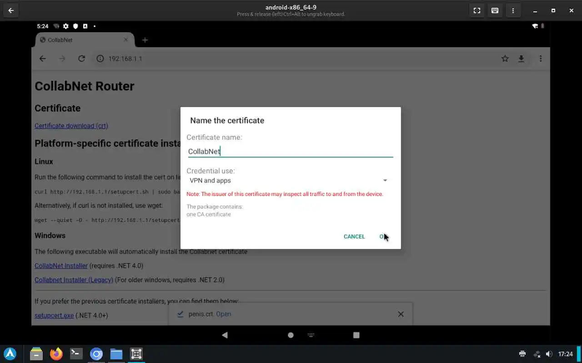Click the browser forward navigation arrow
This screenshot has height=363, width=582.
62,59
